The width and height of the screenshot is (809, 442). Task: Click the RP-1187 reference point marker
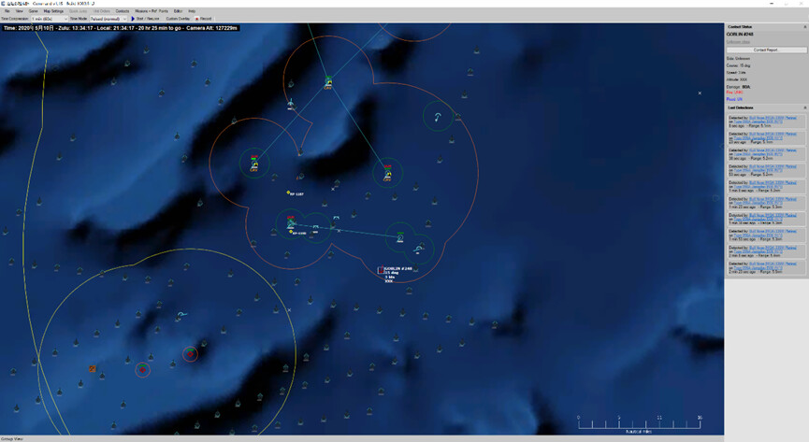coord(288,192)
